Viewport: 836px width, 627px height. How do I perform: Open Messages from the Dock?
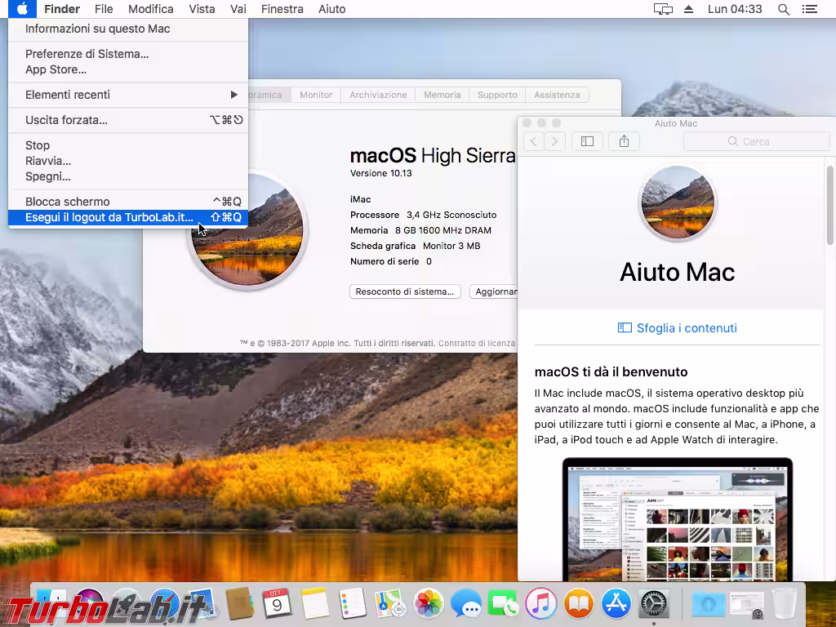click(467, 605)
